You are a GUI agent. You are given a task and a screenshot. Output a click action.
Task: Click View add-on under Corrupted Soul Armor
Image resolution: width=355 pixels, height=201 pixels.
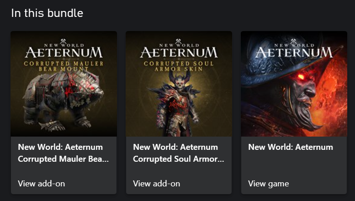pos(157,184)
